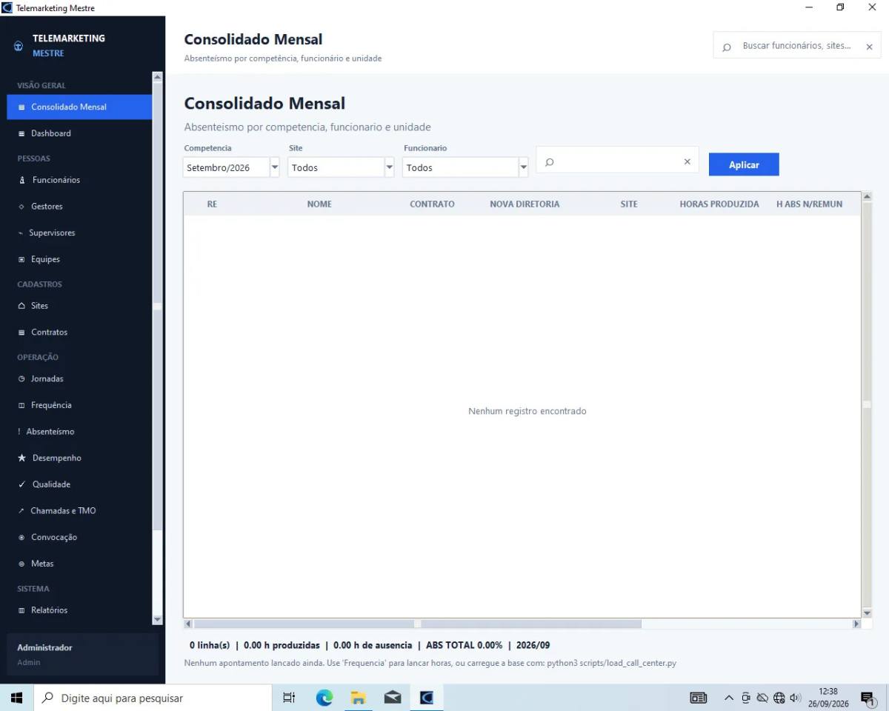This screenshot has width=889, height=711.
Task: Open the notification center icon
Action: 868,698
